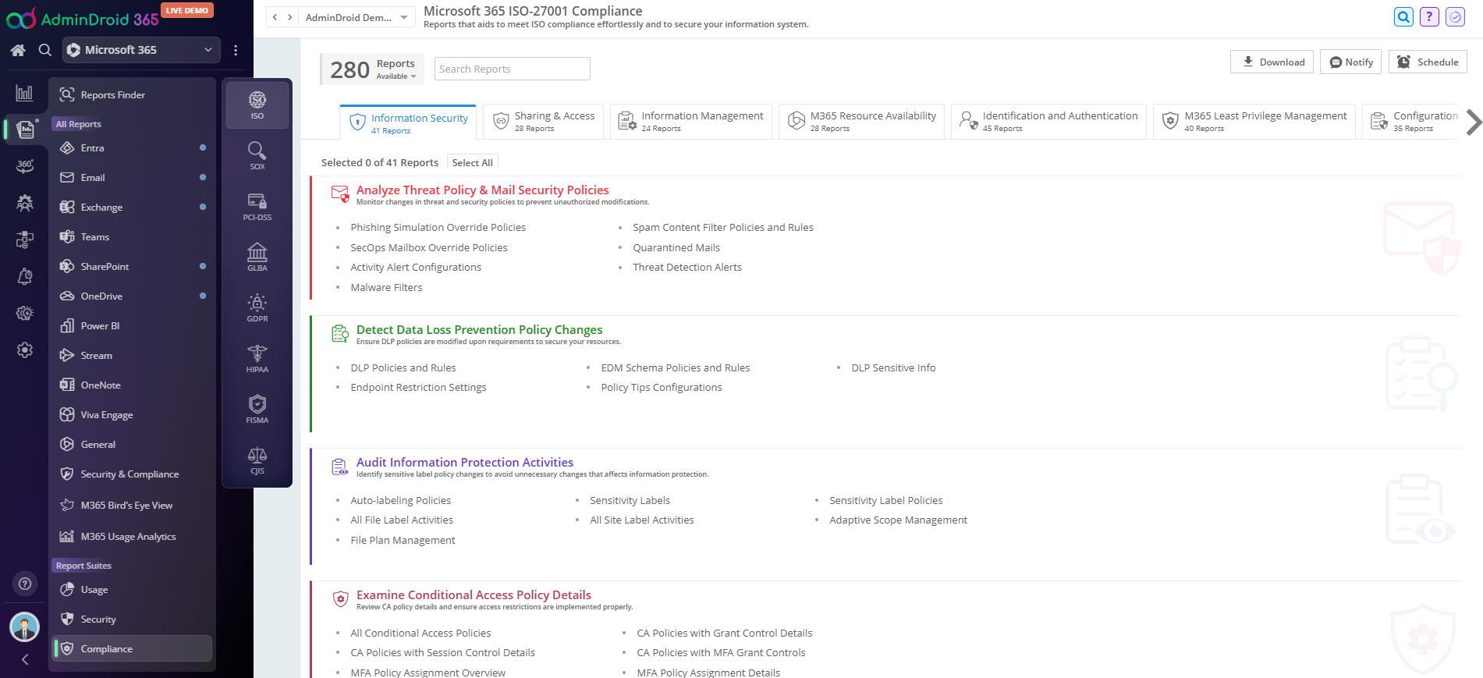This screenshot has height=678, width=1483.
Task: Open the FISMA compliance section
Action: click(257, 410)
